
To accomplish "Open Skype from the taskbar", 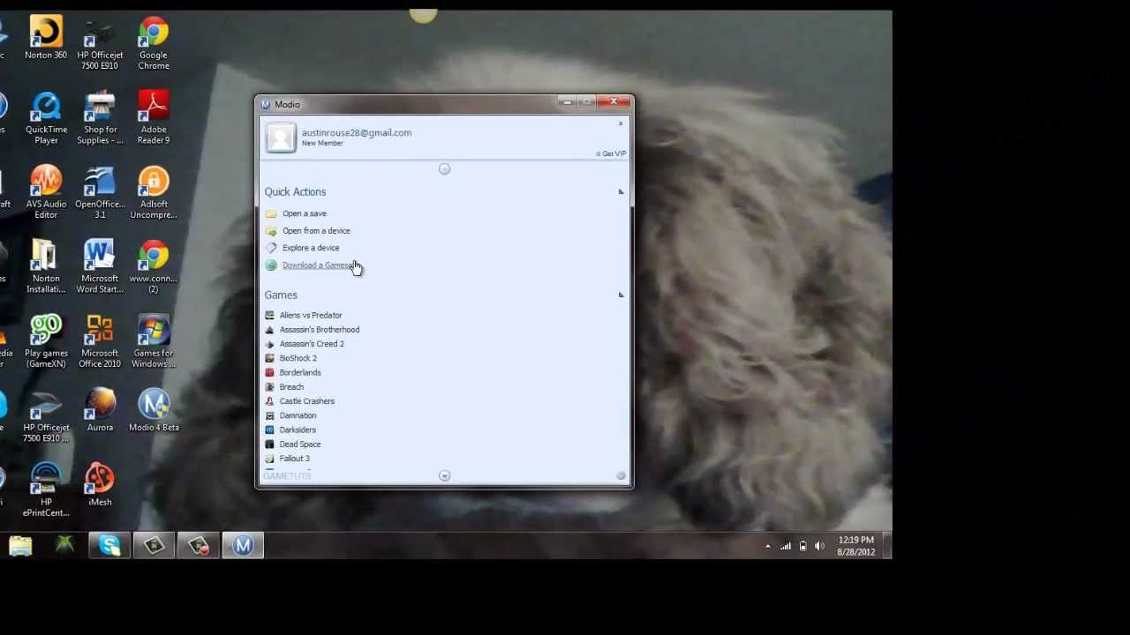I will [x=109, y=546].
